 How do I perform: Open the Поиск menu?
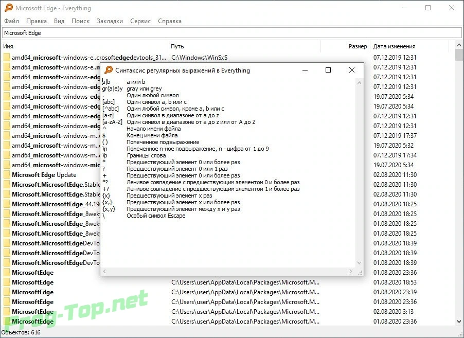80,21
